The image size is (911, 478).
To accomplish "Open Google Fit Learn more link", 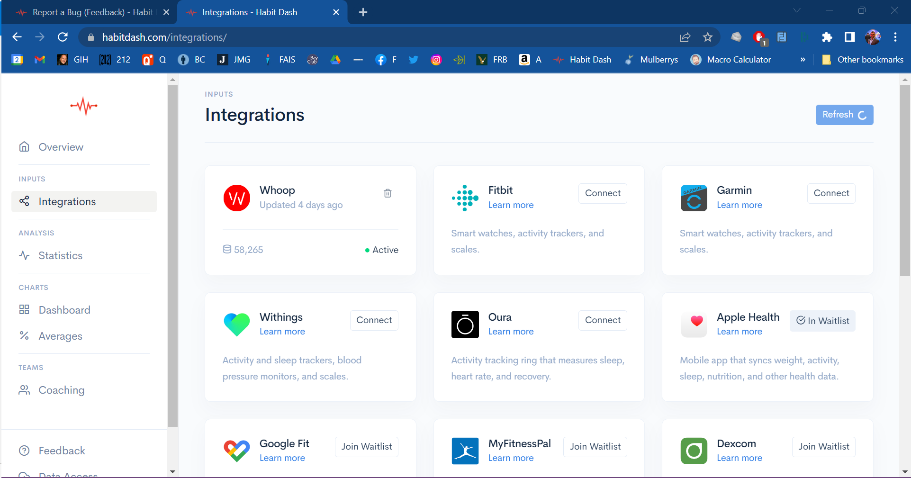I will [282, 458].
